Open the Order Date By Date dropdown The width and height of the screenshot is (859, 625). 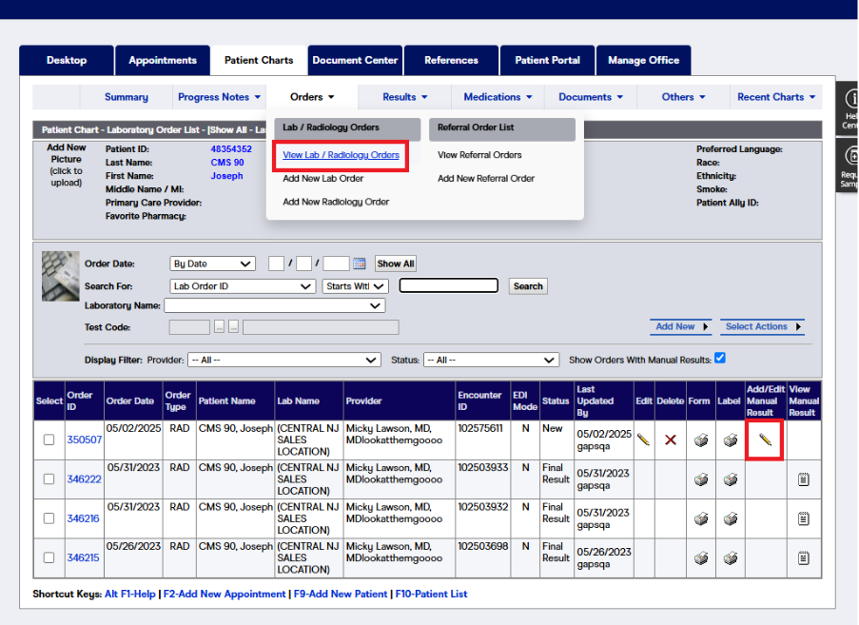212,264
